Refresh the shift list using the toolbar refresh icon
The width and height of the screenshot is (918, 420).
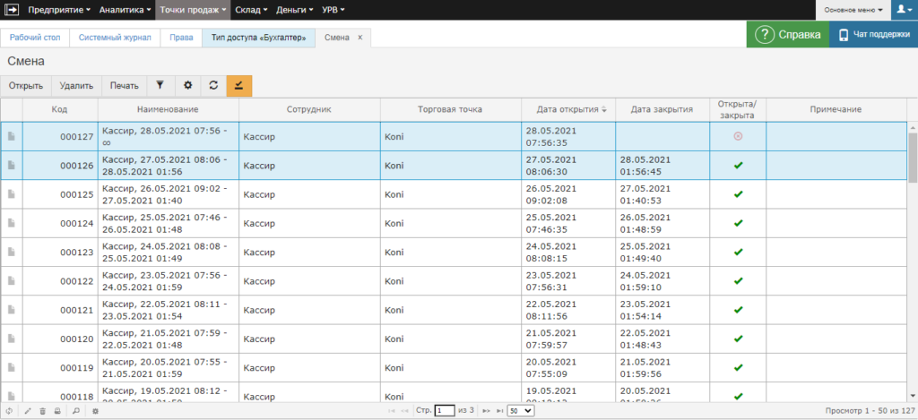(213, 85)
